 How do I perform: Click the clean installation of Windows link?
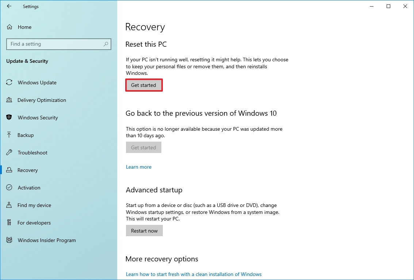(x=193, y=274)
